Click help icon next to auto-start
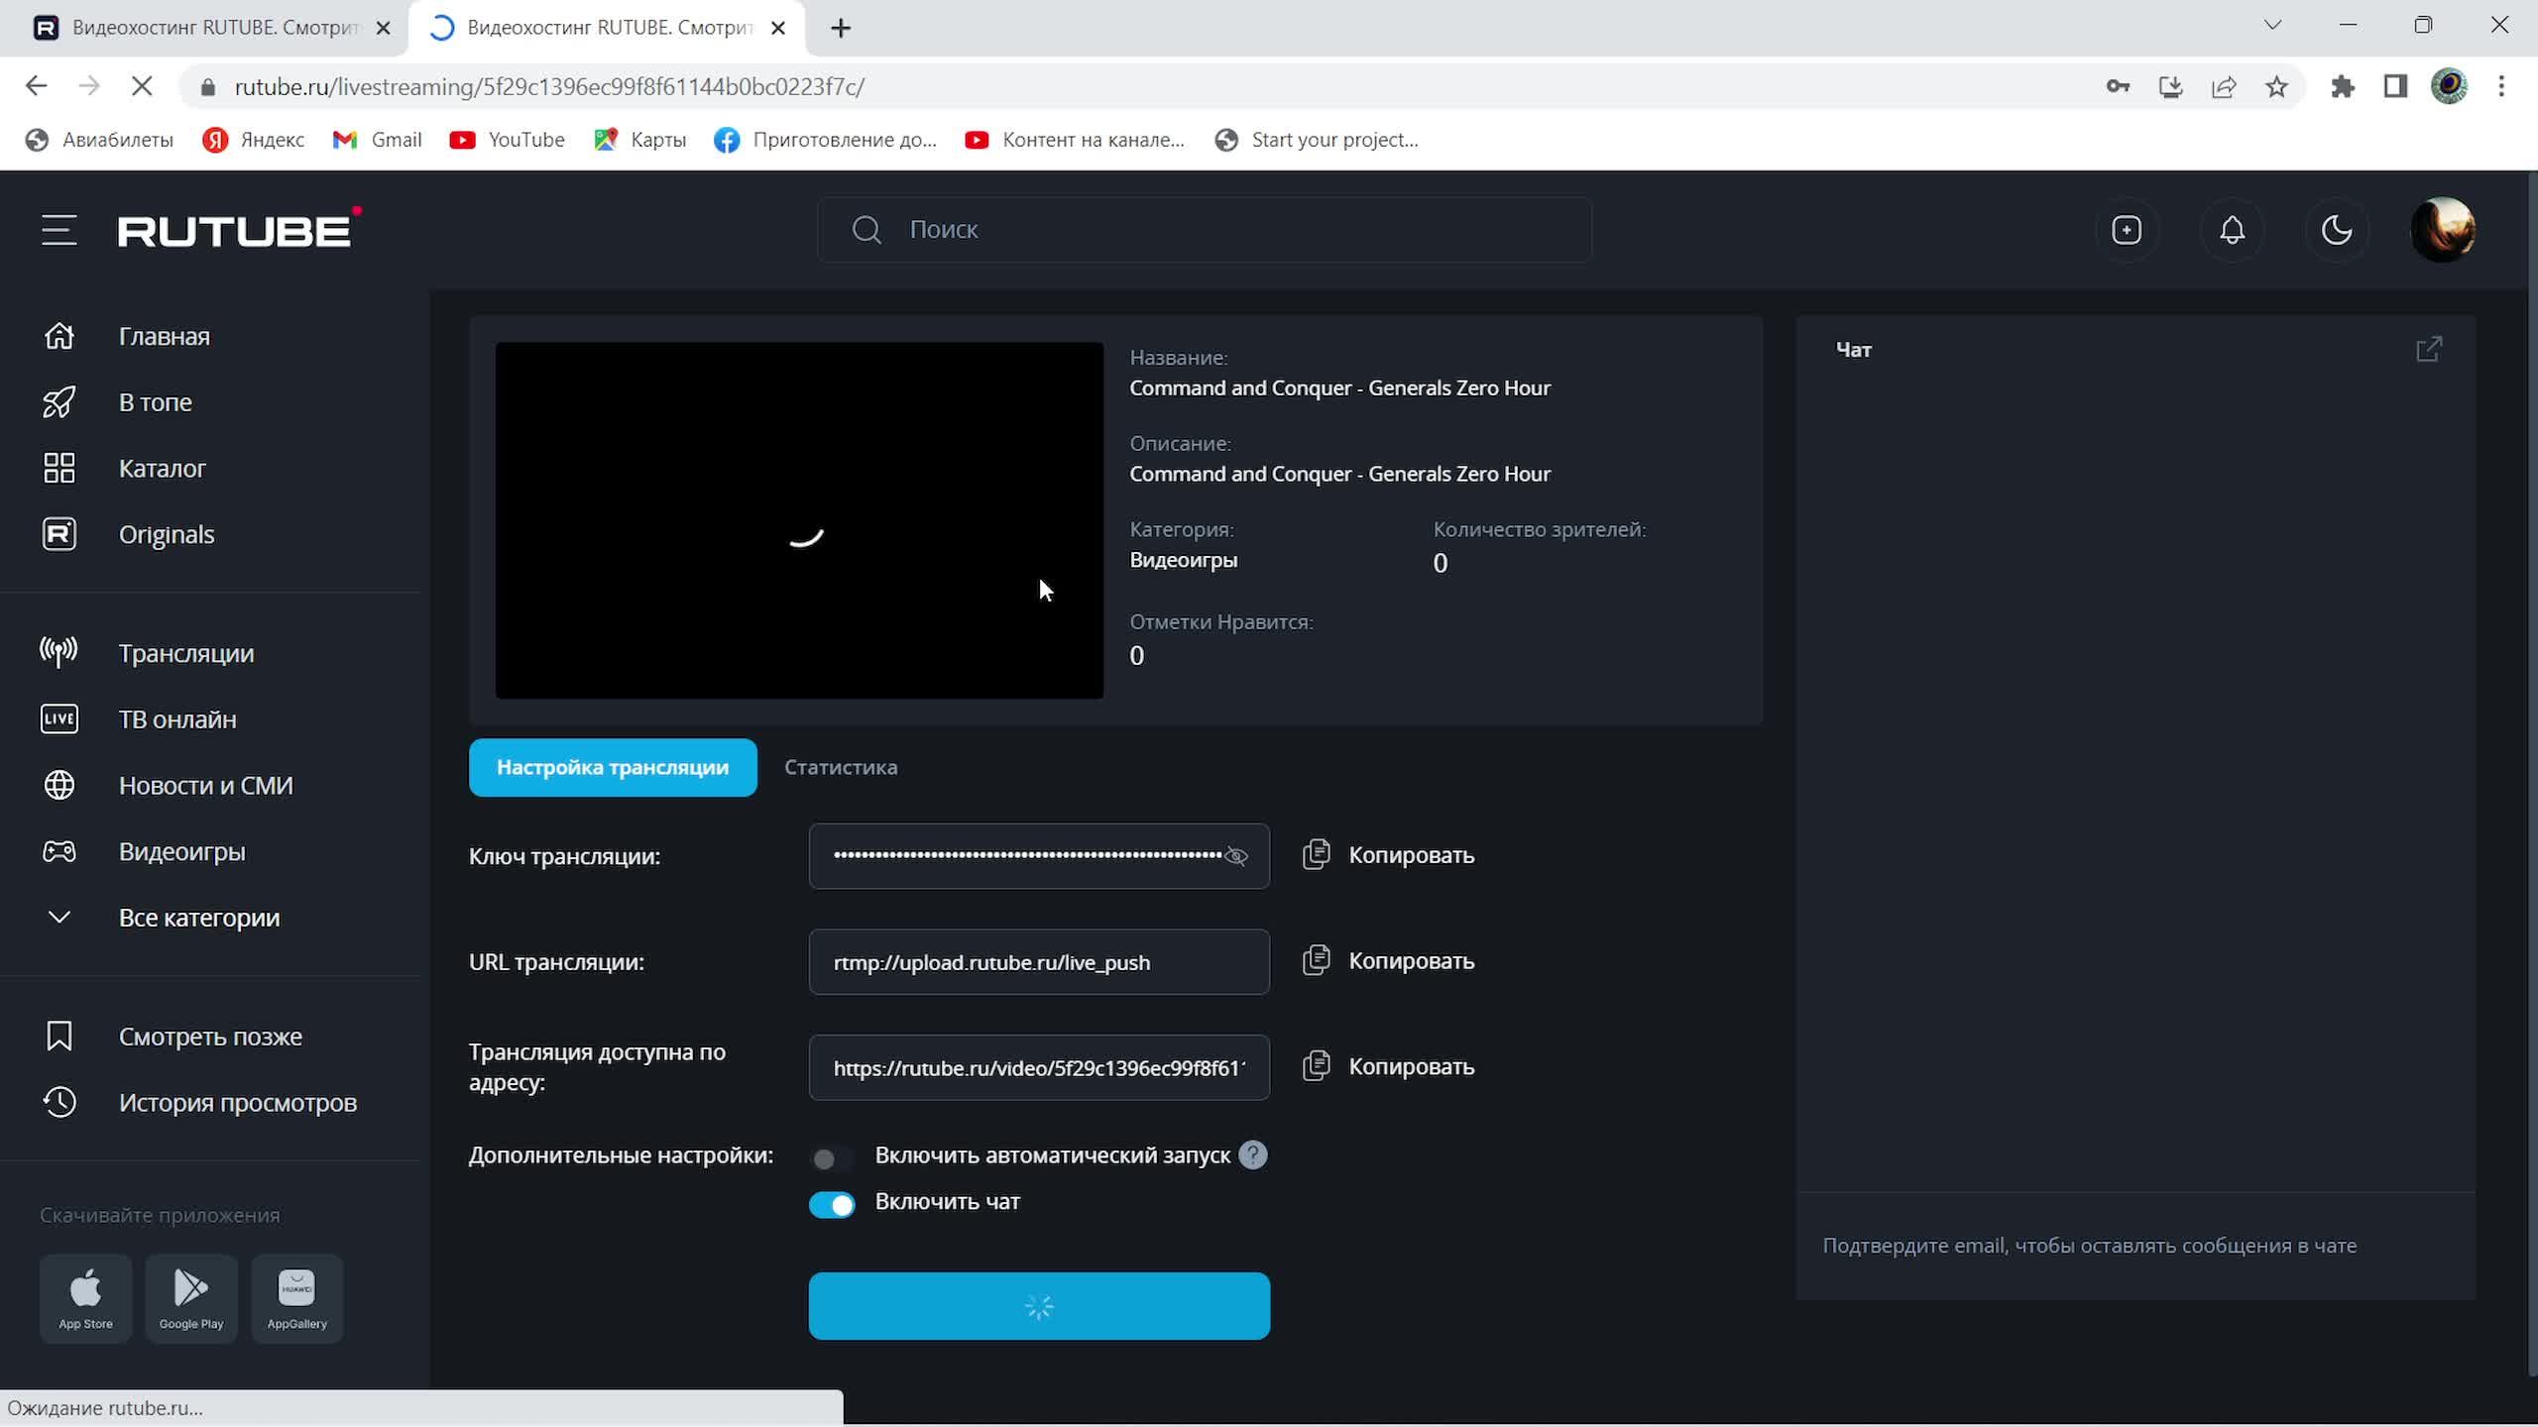2538x1427 pixels. (1252, 1155)
